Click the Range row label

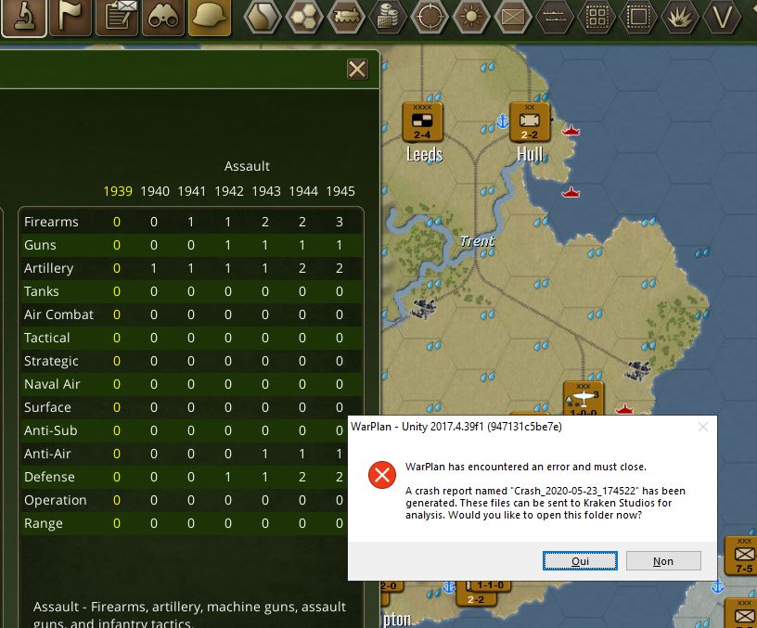44,523
